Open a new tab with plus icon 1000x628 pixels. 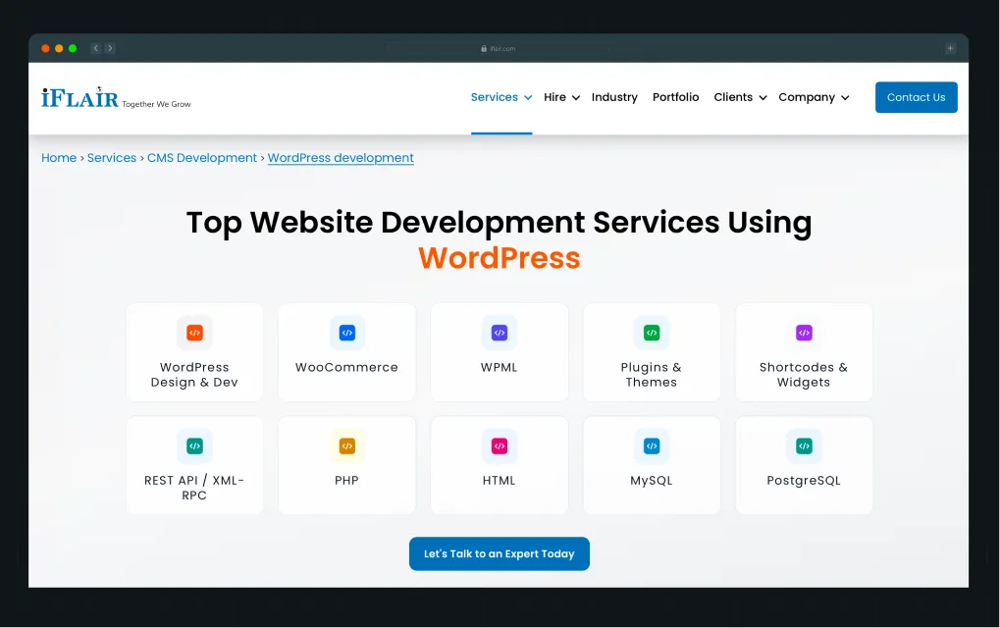(950, 48)
